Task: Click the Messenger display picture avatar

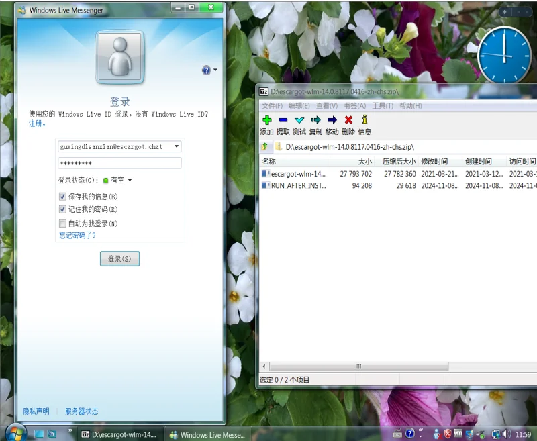Action: [x=120, y=57]
